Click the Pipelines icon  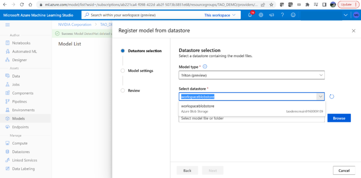pyautogui.click(x=8, y=102)
